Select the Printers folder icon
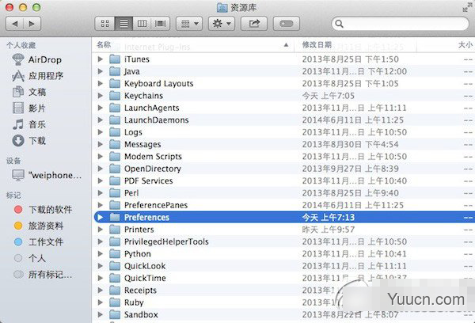 (x=115, y=230)
